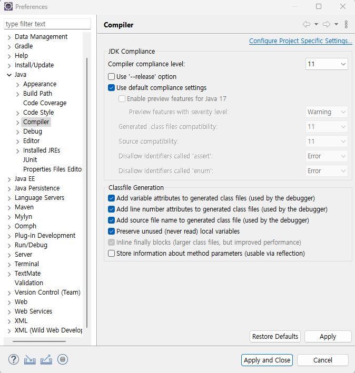Image resolution: width=355 pixels, height=373 pixels.
Task: Select Editor under Java
Action: pos(31,141)
